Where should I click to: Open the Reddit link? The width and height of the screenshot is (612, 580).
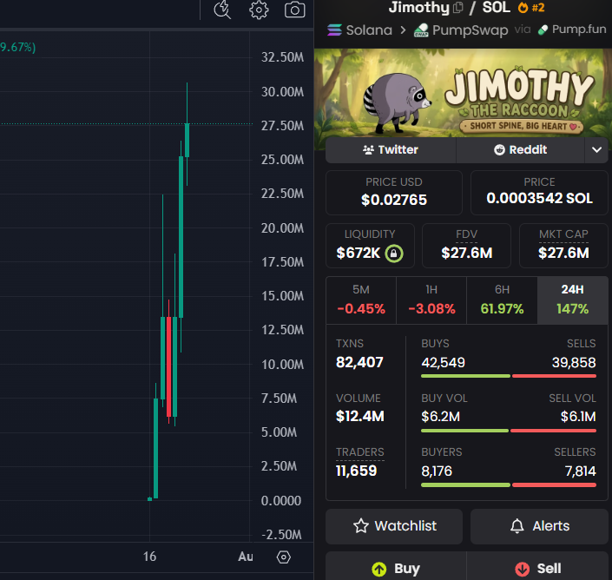pos(520,150)
